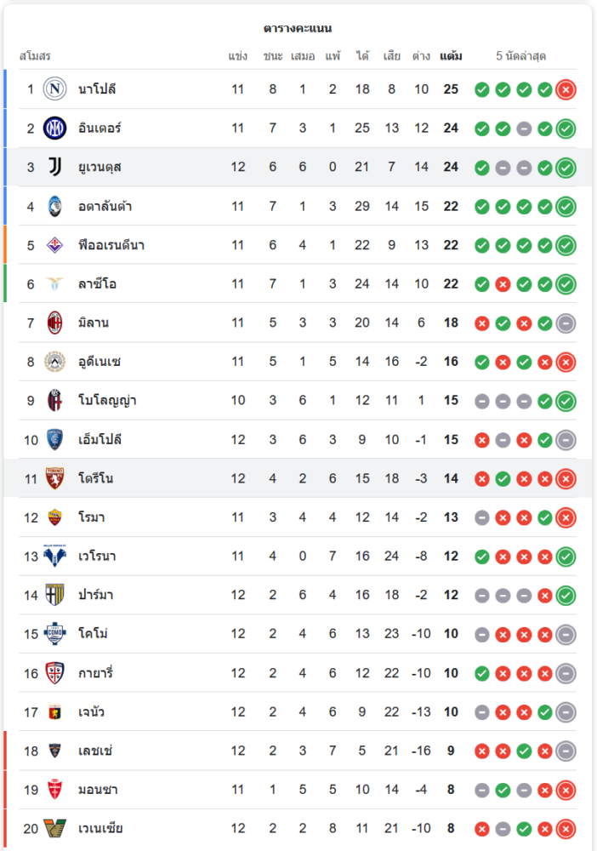Click the Atalanta club crest
Image resolution: width=597 pixels, height=851 pixels.
55,206
